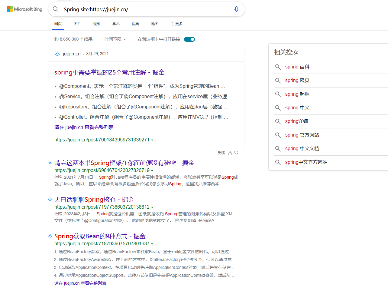This screenshot has width=388, height=291.
Task: Search related term spring中文官方网站
Action: point(306,162)
